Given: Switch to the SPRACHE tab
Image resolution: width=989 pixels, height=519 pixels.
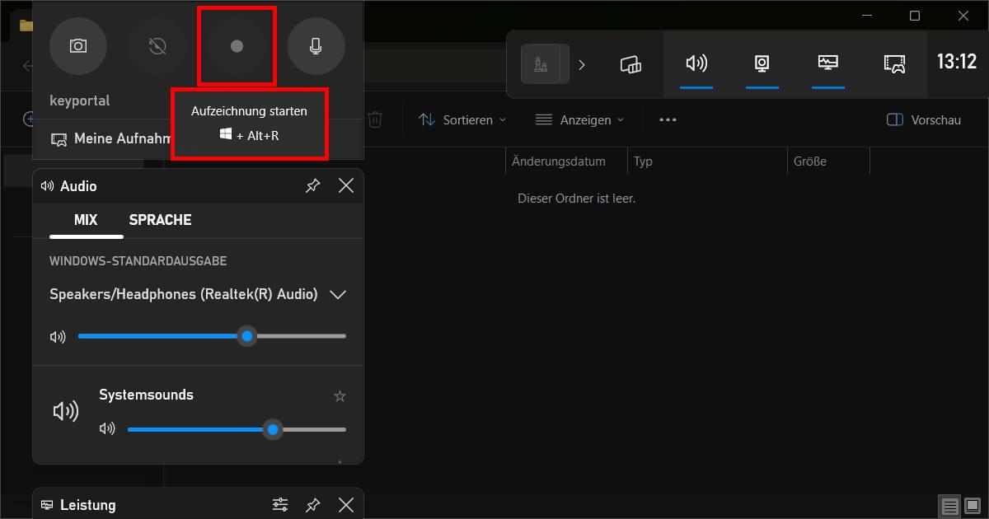Looking at the screenshot, I should (160, 220).
